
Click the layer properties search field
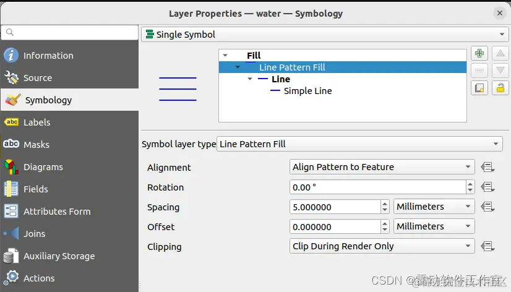pos(69,32)
